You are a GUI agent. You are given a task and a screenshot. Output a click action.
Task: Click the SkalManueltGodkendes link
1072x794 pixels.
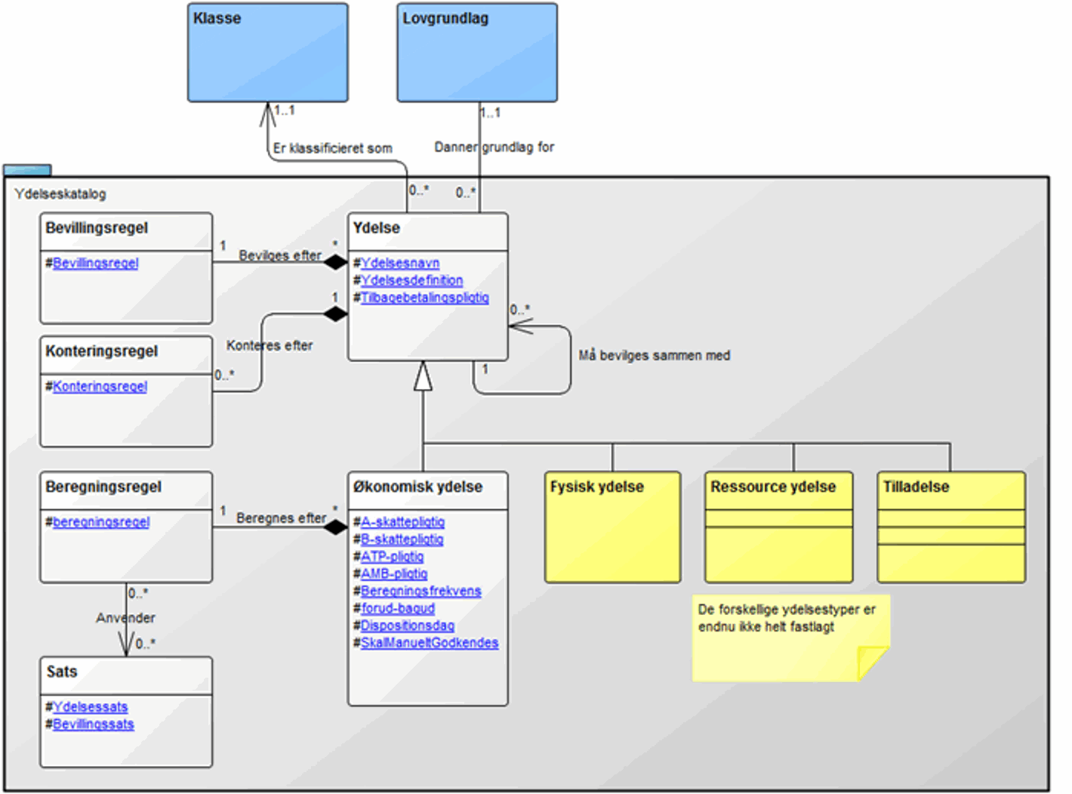[429, 643]
